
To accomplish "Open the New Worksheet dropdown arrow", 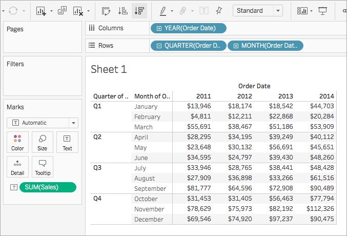I will [51, 11].
